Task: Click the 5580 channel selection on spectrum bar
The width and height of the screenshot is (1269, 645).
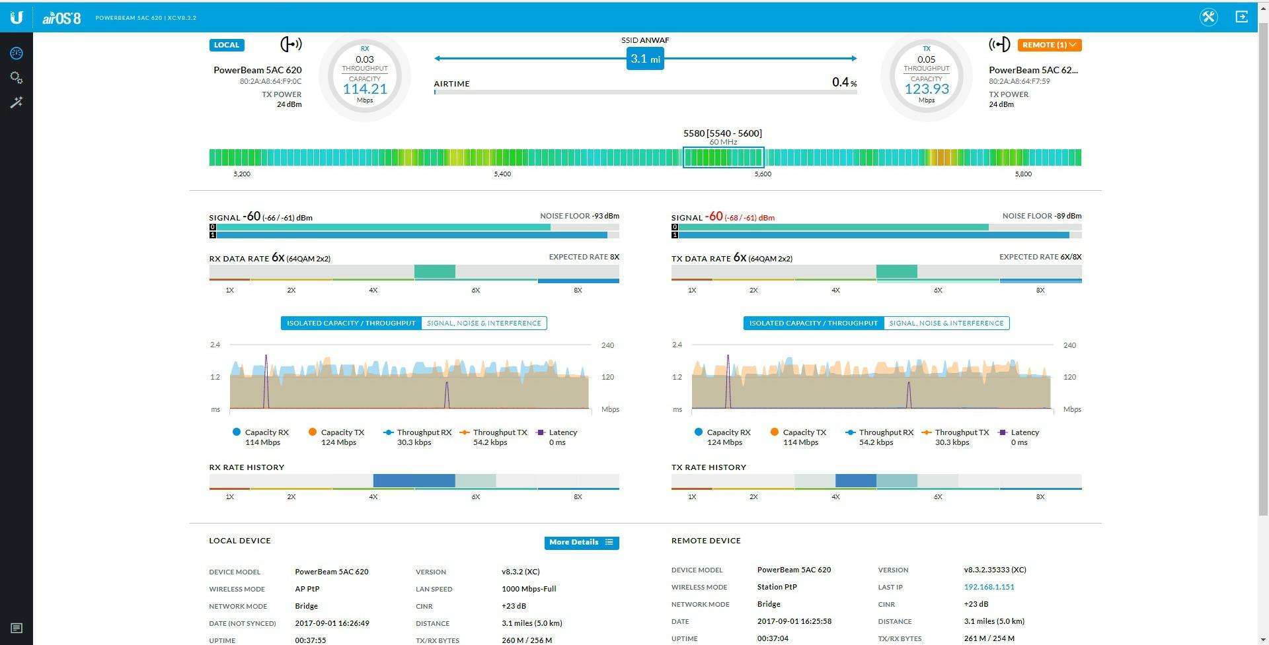Action: 723,157
